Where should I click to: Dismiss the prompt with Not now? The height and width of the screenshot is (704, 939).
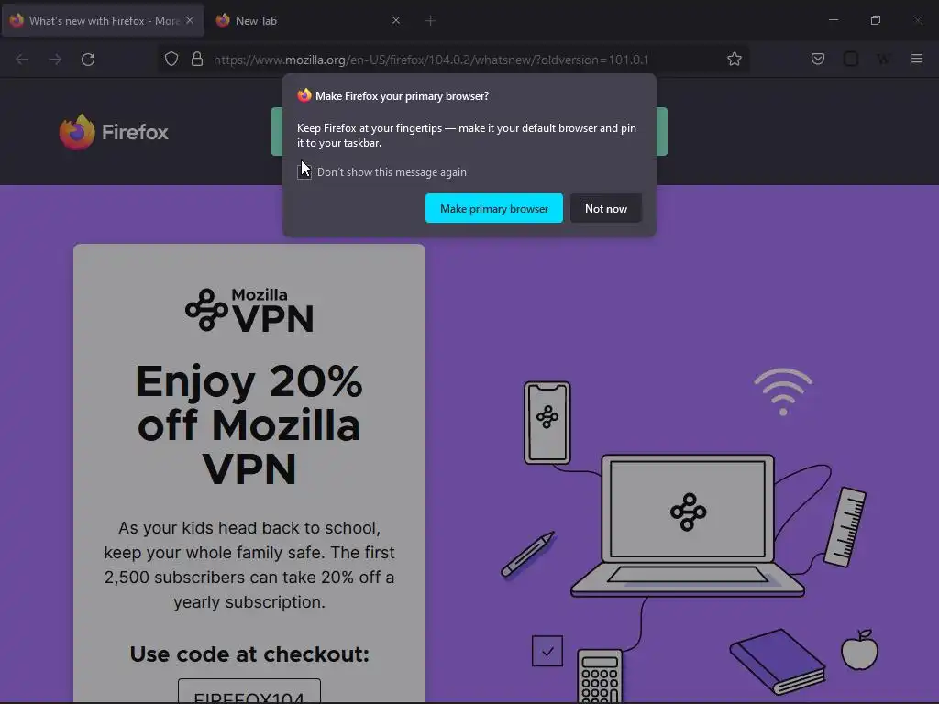[606, 208]
